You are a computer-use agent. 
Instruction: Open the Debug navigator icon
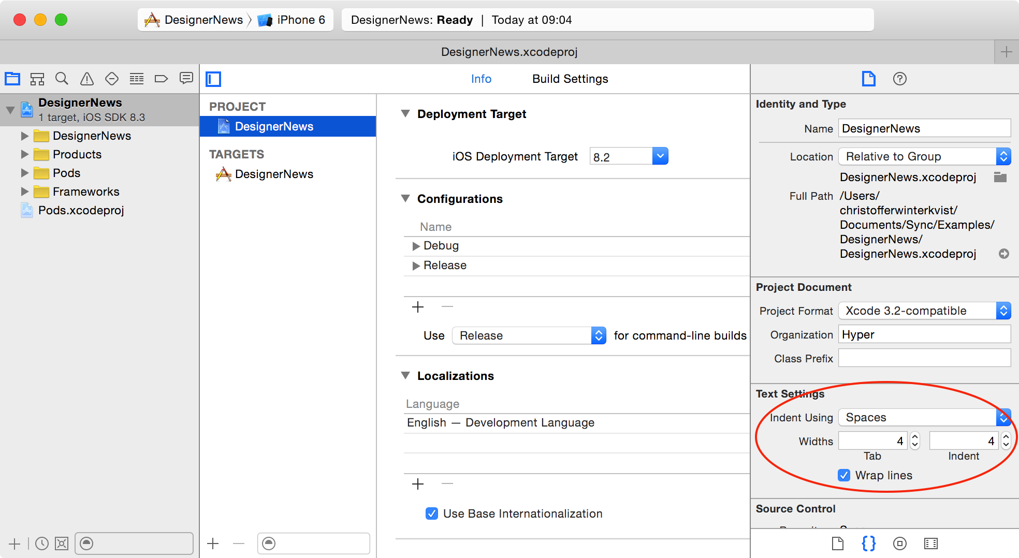[137, 79]
